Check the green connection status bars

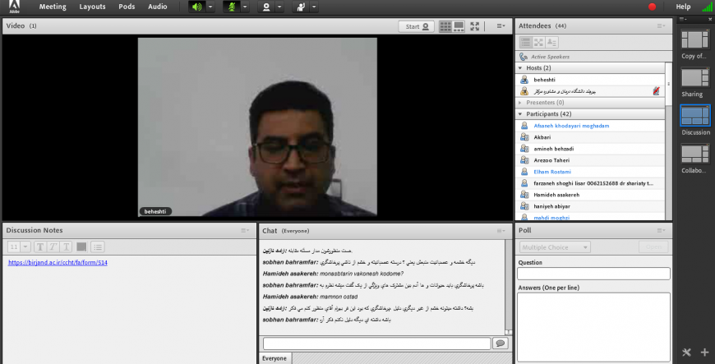[708, 7]
